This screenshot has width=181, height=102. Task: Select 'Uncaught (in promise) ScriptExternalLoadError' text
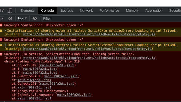48,54
